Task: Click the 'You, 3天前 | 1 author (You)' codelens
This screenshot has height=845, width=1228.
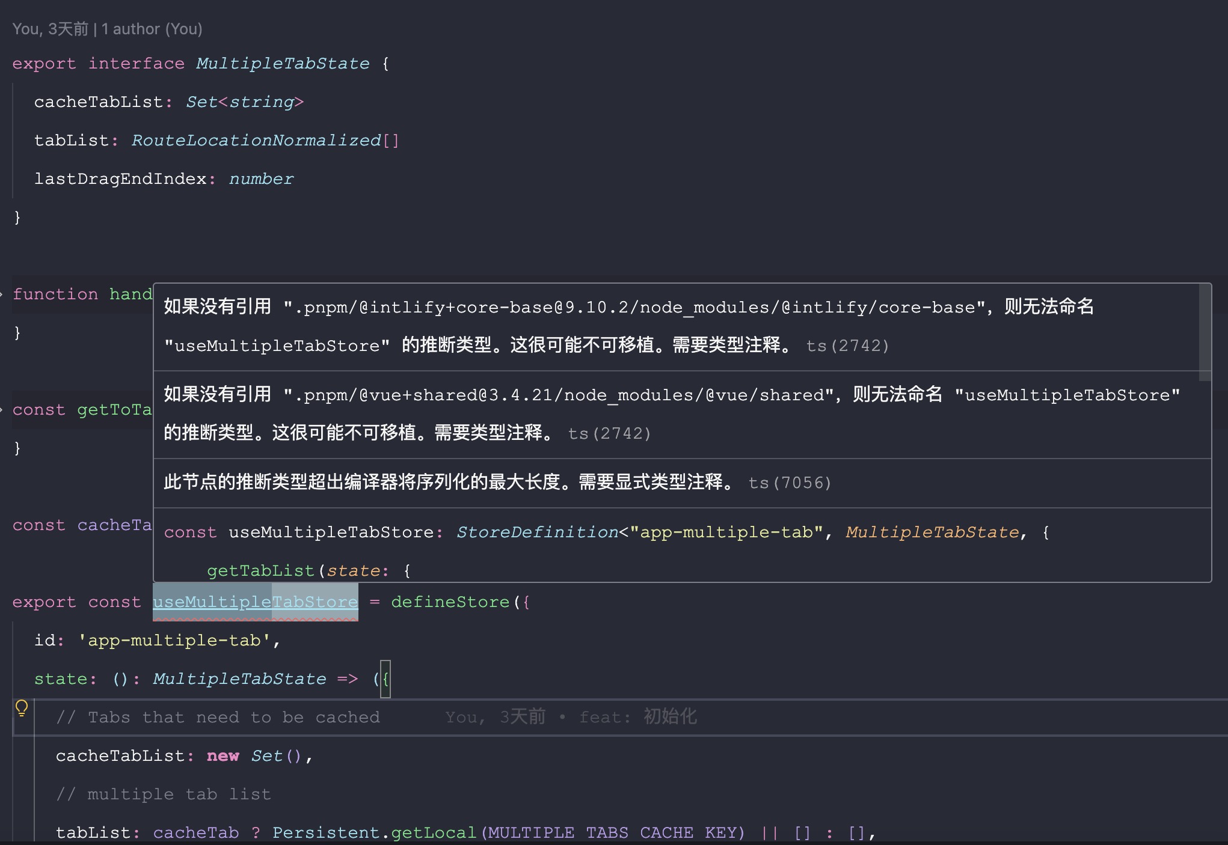Action: pyautogui.click(x=107, y=29)
